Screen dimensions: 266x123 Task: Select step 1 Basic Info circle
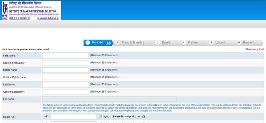(87, 43)
